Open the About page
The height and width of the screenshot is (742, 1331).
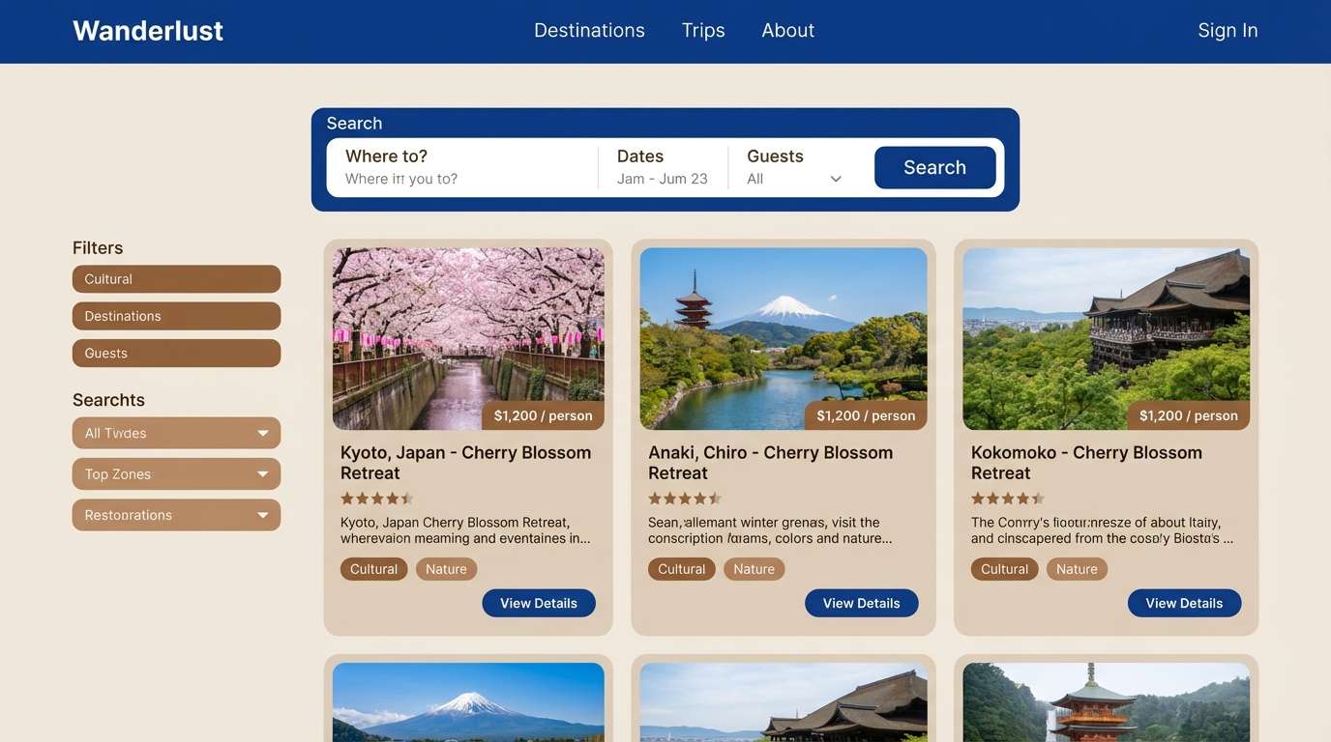tap(787, 30)
